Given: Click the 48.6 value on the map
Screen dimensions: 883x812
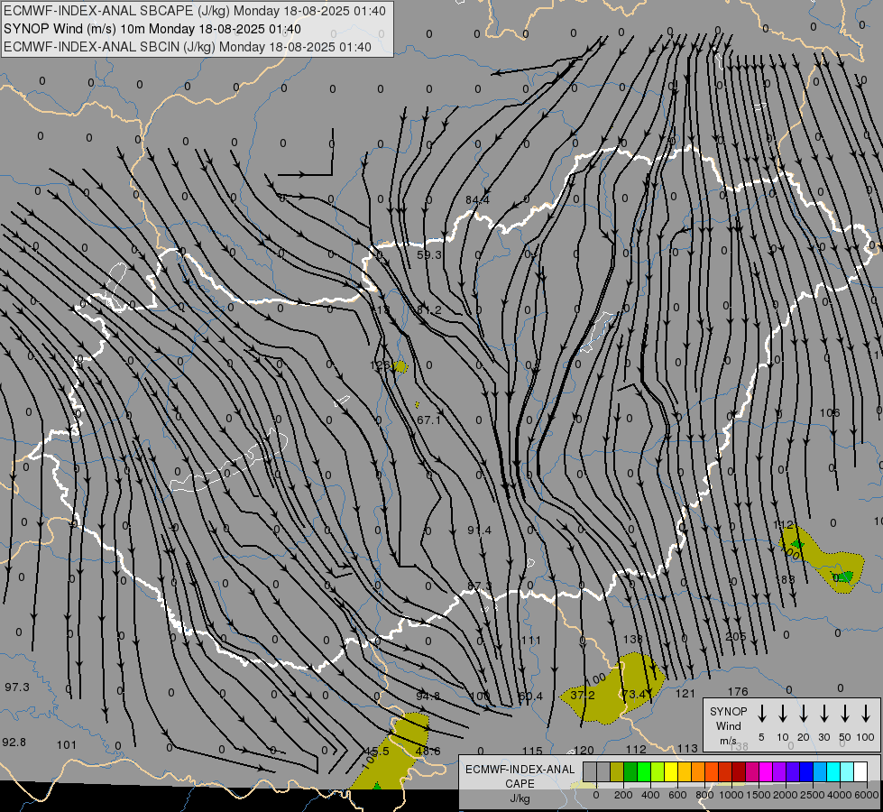Looking at the screenshot, I should 428,752.
